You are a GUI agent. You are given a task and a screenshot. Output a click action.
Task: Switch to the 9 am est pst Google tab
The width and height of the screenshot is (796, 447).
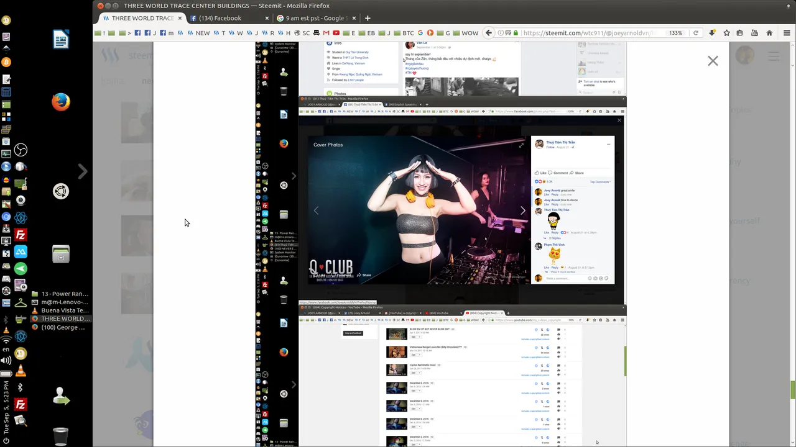click(x=316, y=18)
